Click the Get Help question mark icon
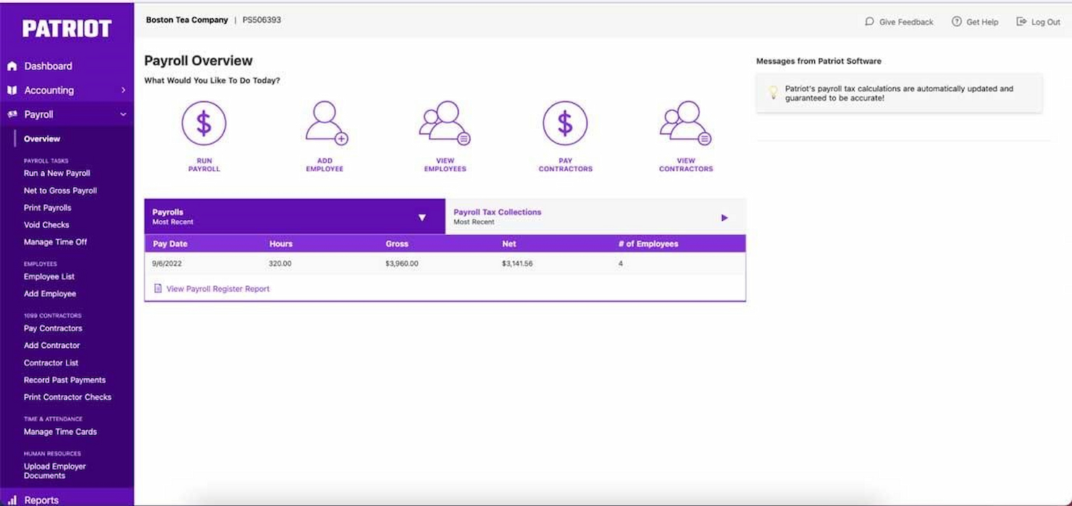Image resolution: width=1072 pixels, height=506 pixels. click(957, 22)
